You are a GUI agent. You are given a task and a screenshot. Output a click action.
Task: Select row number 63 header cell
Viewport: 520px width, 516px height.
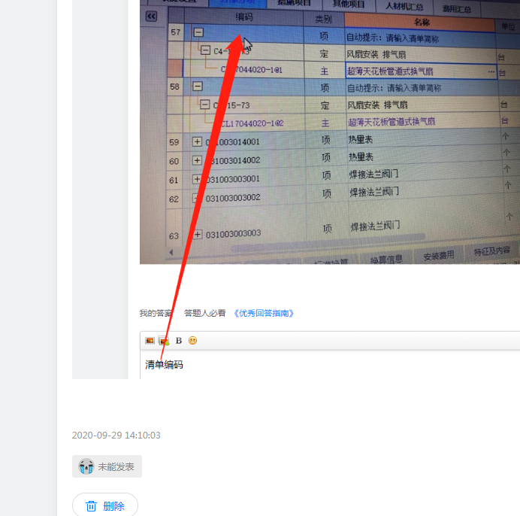(174, 236)
